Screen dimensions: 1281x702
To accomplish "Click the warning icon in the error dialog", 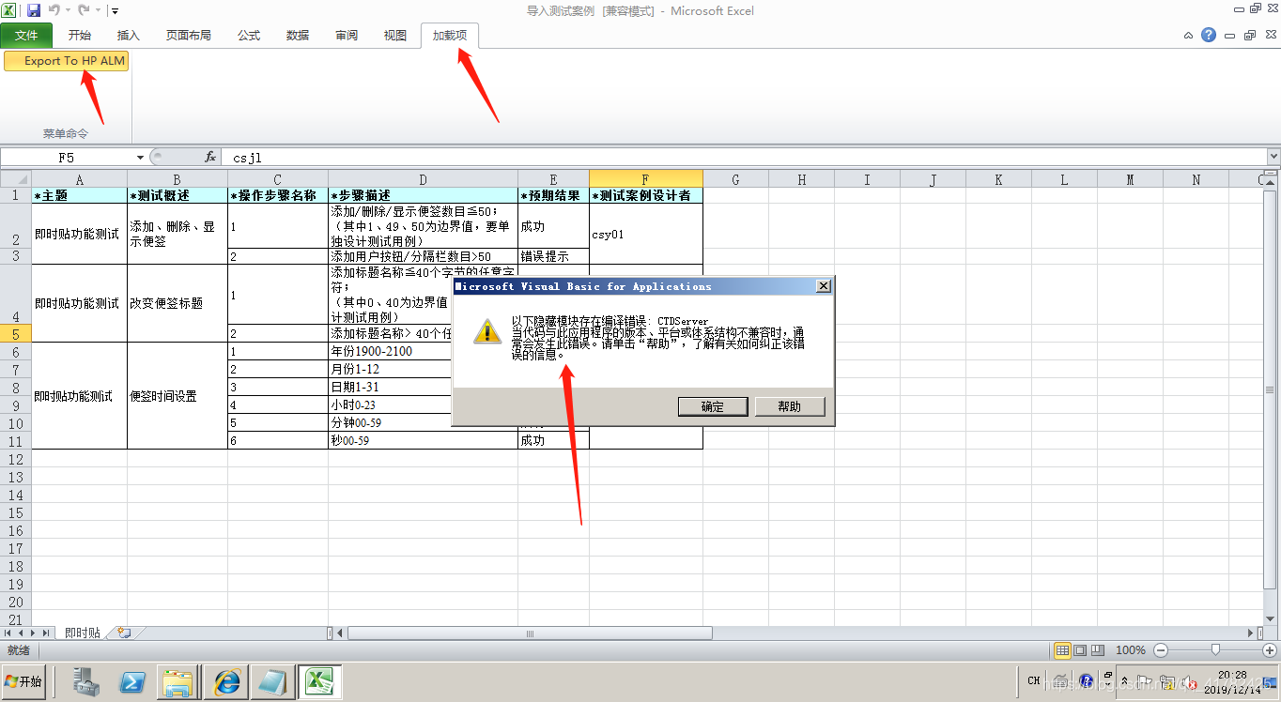I will pos(486,329).
